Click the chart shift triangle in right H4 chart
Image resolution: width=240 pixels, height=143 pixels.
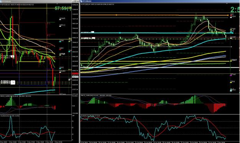tap(227, 3)
